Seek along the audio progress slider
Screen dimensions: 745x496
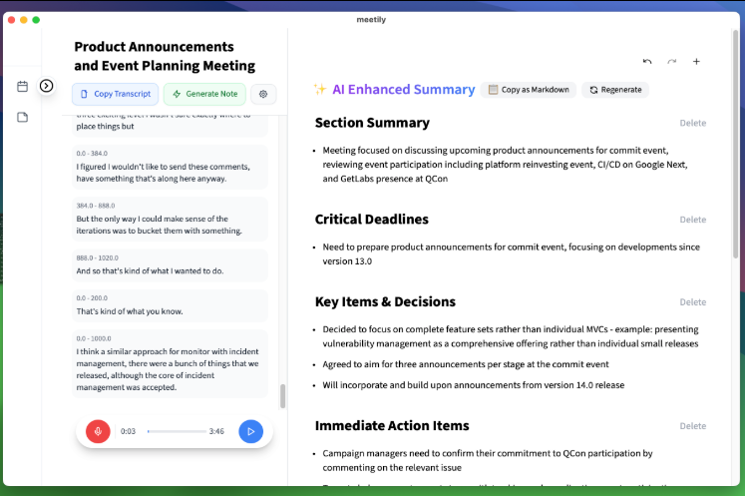pyautogui.click(x=177, y=431)
